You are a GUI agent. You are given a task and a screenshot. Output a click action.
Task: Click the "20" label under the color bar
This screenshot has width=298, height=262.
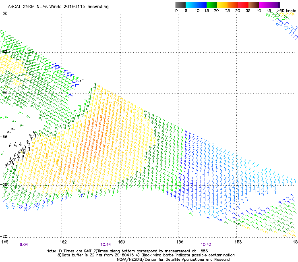point(216,11)
